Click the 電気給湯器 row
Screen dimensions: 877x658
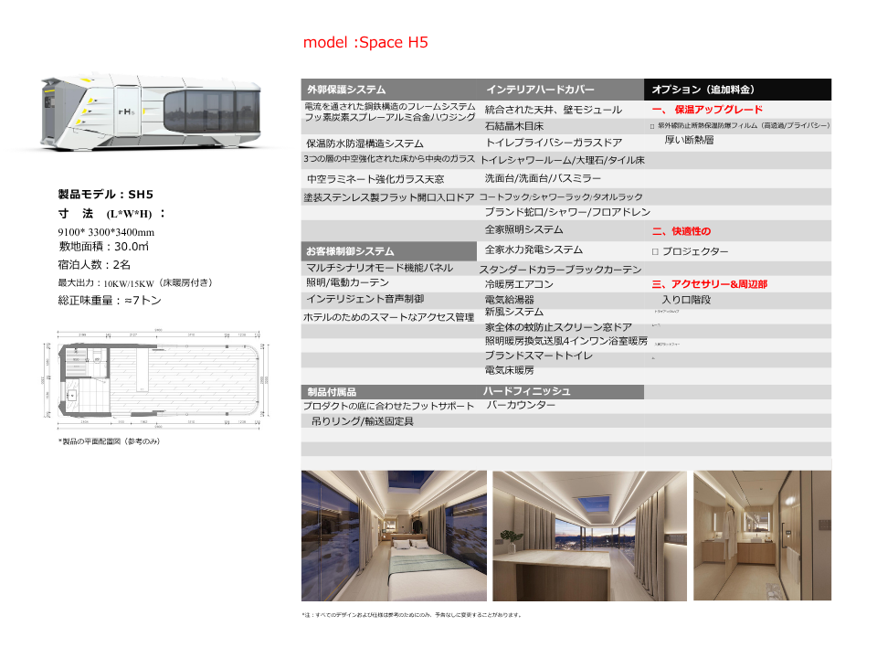[x=509, y=300]
